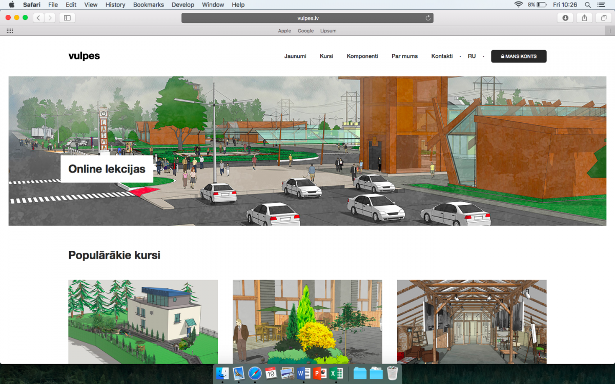Open Top Sites grid icon

9,31
